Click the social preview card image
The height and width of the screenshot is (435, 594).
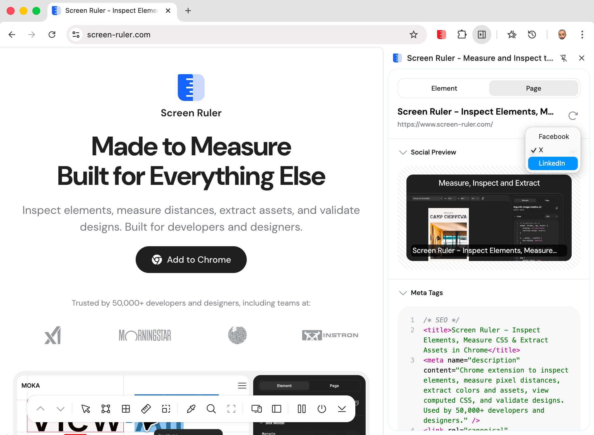click(489, 218)
